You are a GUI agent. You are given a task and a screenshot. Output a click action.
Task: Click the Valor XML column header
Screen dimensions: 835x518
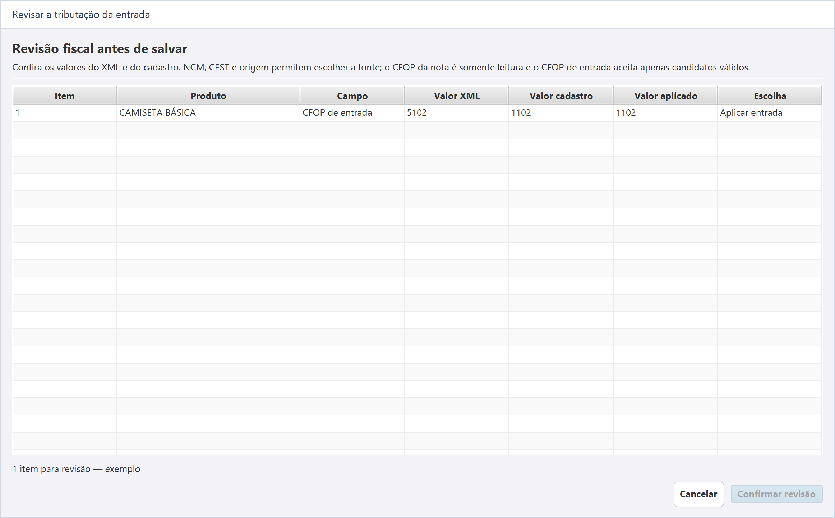coord(456,96)
